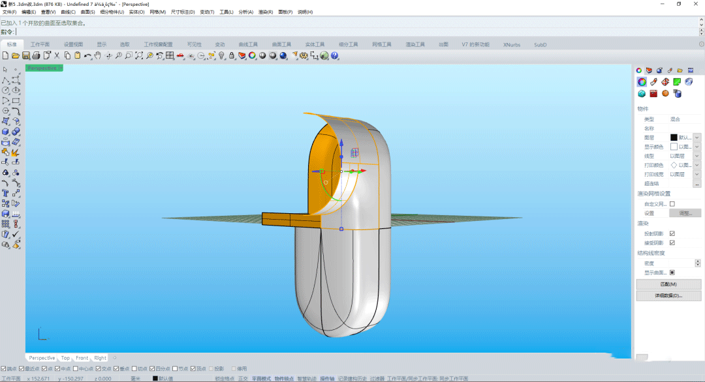Toggle the 中心点 osnap checkbox
Screen dimensions: 705x382
(x=75, y=369)
